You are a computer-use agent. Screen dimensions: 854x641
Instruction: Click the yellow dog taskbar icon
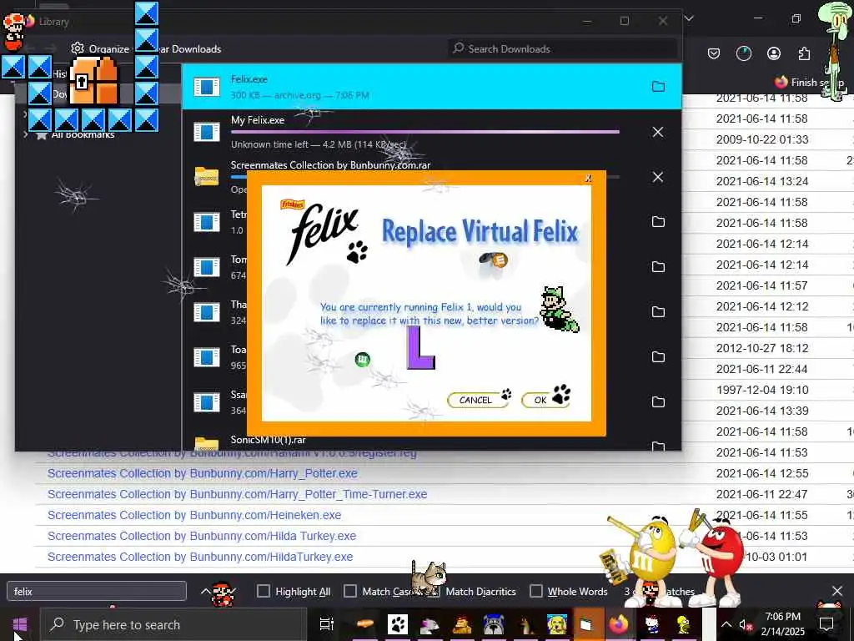(556, 624)
